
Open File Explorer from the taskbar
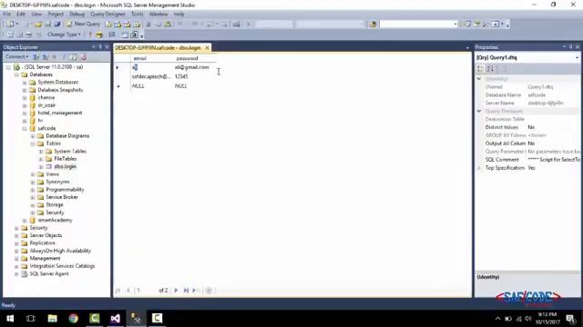point(53,318)
